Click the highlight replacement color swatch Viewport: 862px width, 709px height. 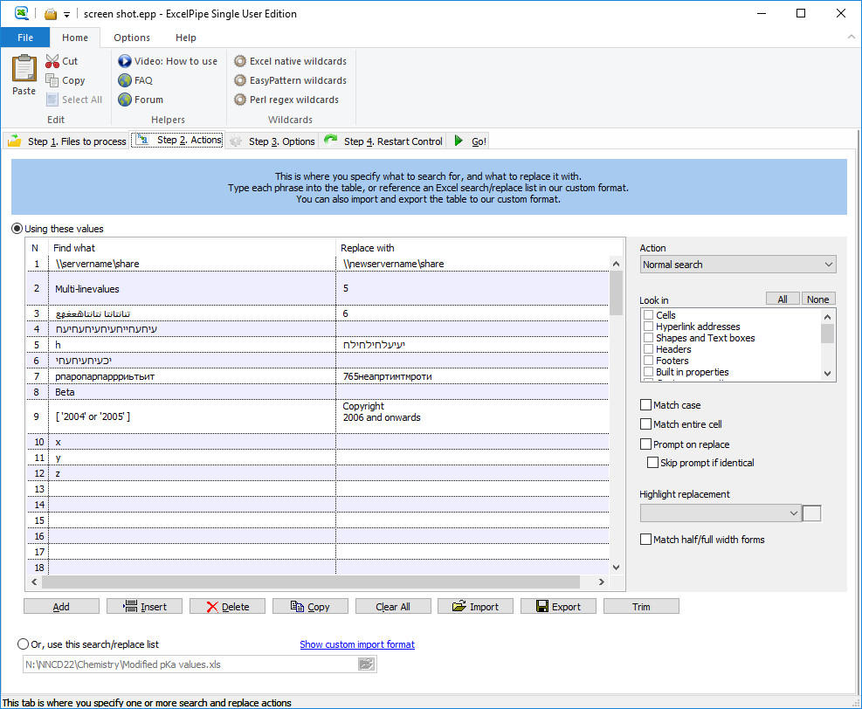811,513
